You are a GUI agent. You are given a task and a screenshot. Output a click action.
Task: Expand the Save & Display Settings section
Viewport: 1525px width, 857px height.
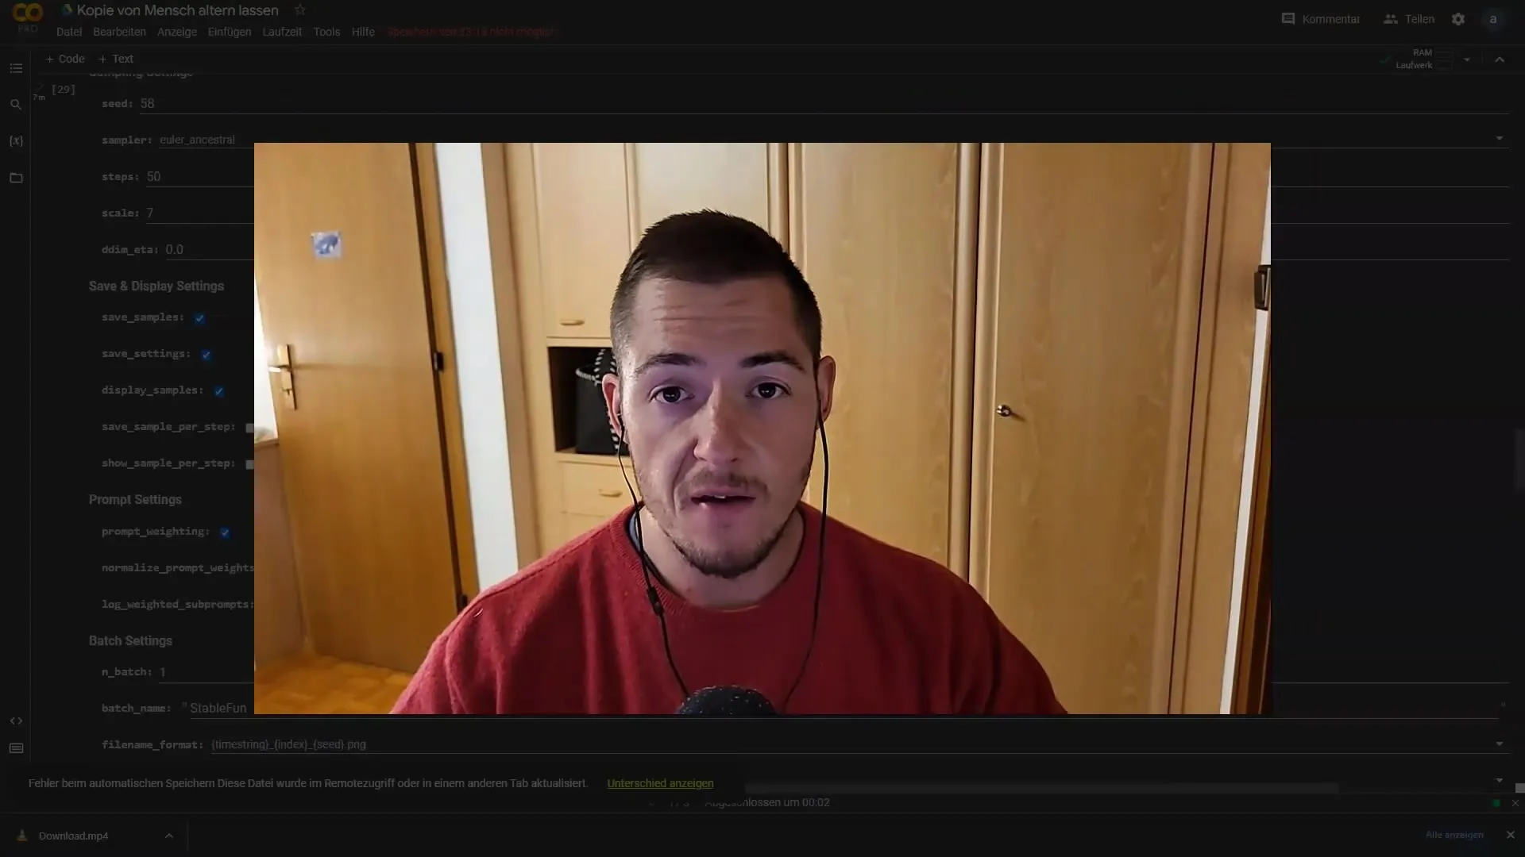coord(156,286)
